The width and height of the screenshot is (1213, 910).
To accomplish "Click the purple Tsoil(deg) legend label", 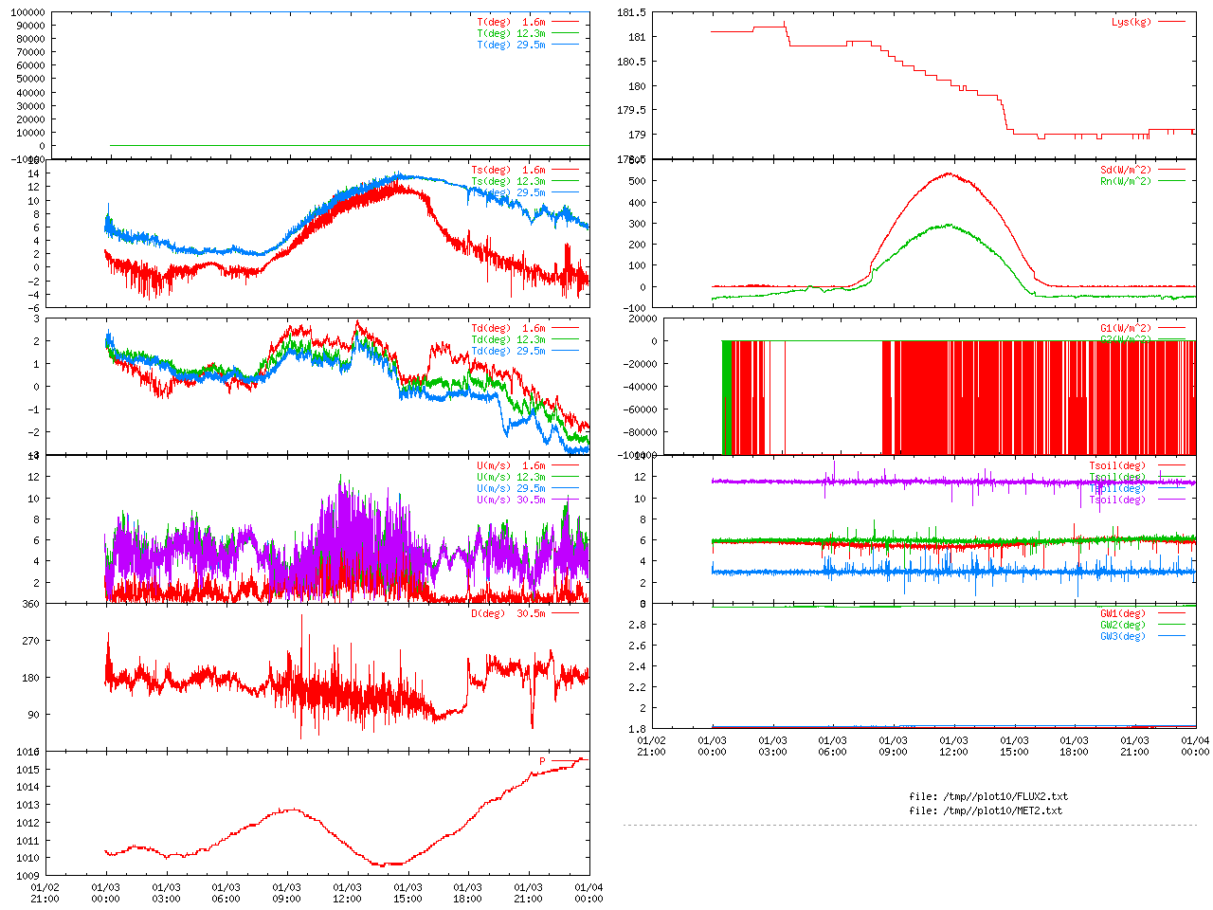I will pos(1117,500).
